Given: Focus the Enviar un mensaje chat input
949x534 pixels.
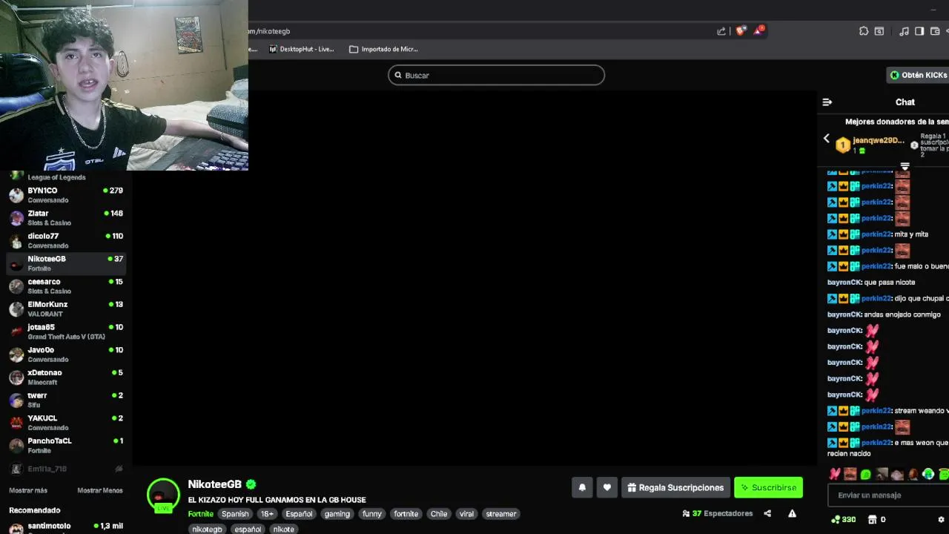Looking at the screenshot, I should pyautogui.click(x=888, y=495).
